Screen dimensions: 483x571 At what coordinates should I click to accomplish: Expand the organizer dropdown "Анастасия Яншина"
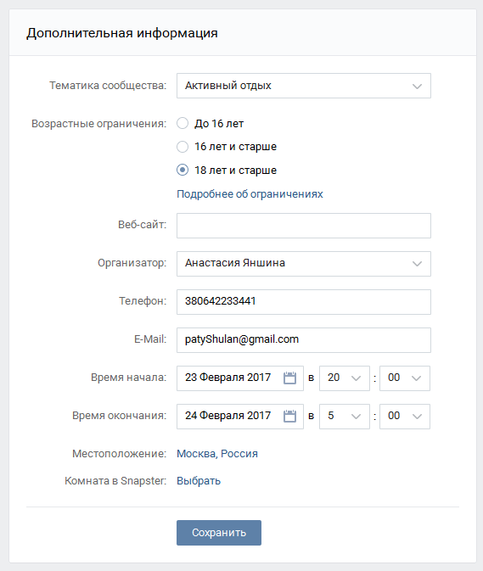click(304, 264)
